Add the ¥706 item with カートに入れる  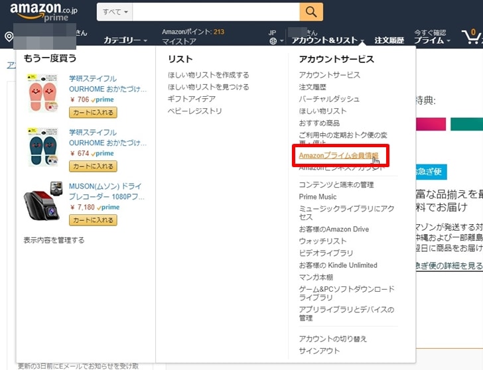click(x=93, y=112)
